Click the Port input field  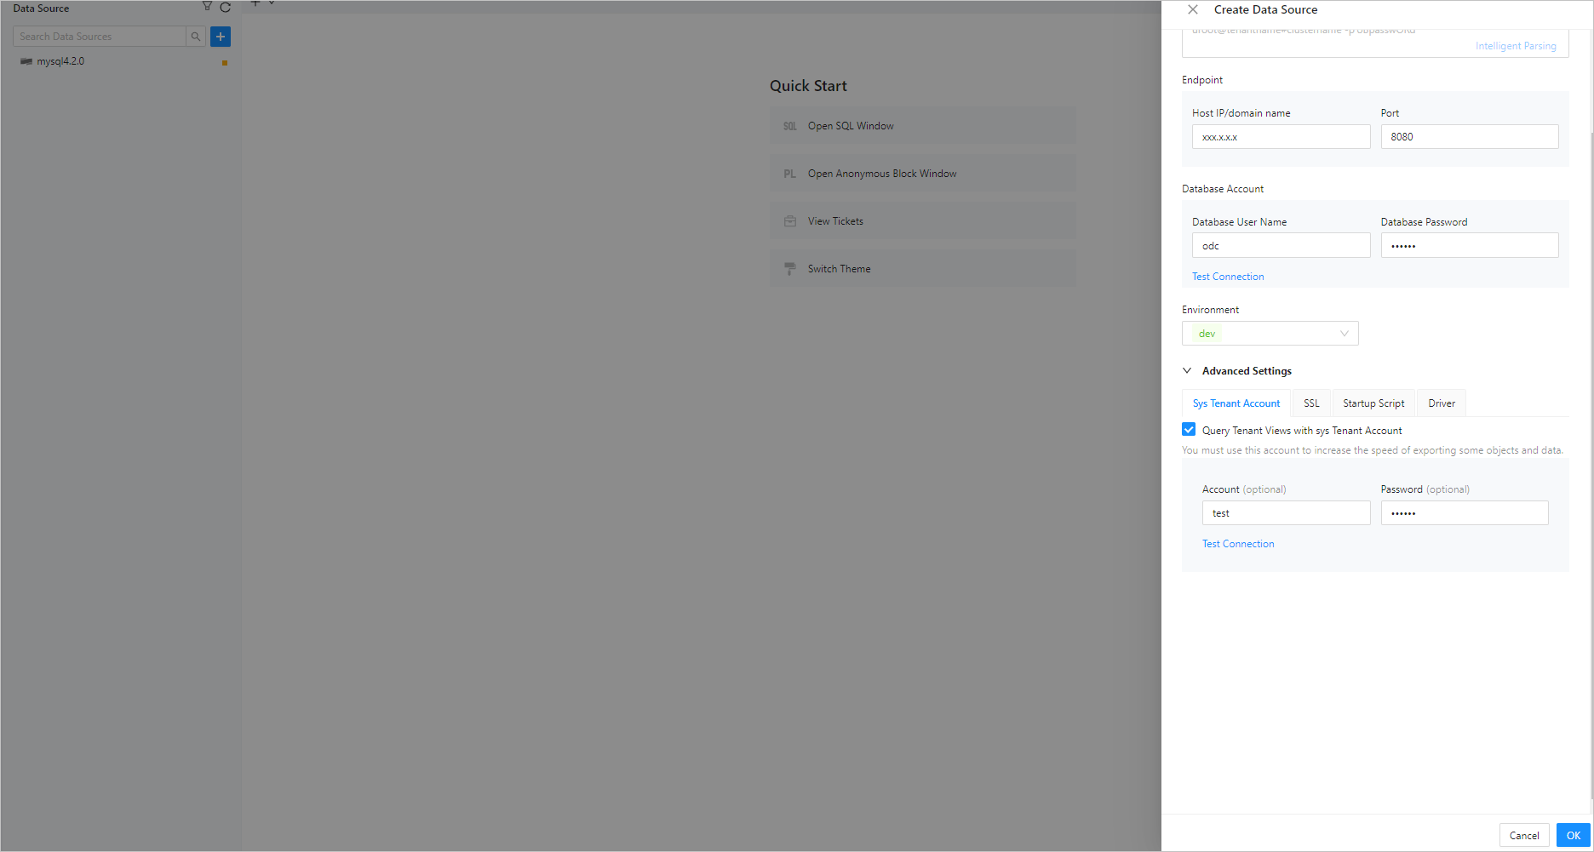(1469, 137)
